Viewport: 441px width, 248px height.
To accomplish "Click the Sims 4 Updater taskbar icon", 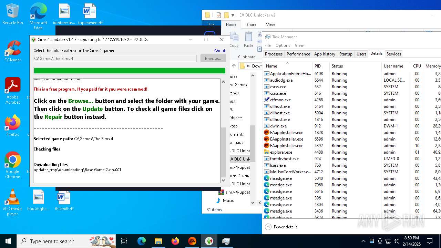I will 209,241.
